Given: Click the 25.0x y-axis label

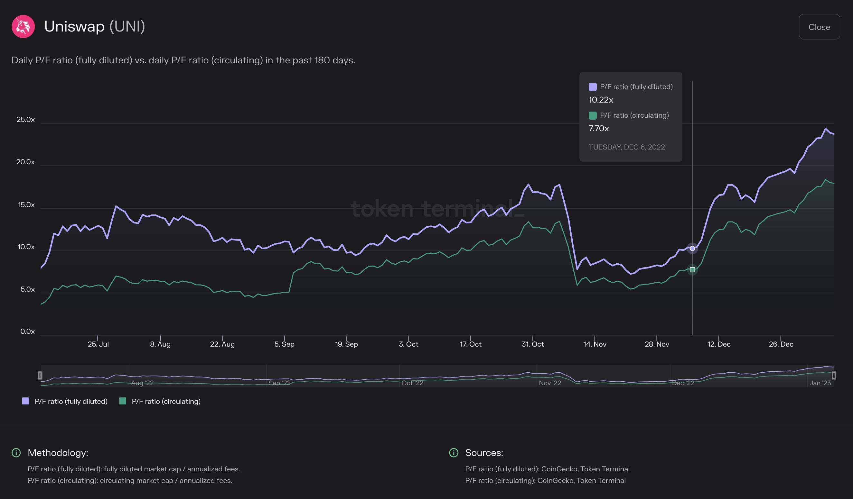Looking at the screenshot, I should (x=26, y=119).
